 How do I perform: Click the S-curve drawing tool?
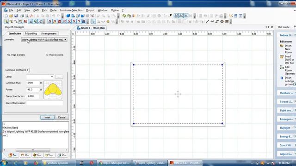pyautogui.click(x=217, y=22)
